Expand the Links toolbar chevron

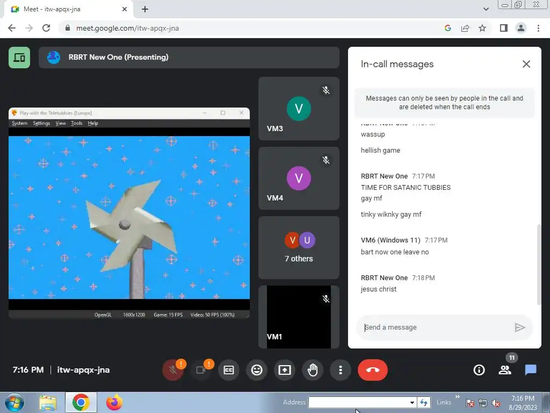[x=458, y=397]
